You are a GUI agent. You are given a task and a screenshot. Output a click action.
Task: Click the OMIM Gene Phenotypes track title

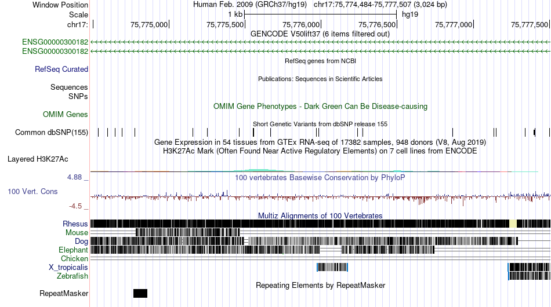point(321,107)
